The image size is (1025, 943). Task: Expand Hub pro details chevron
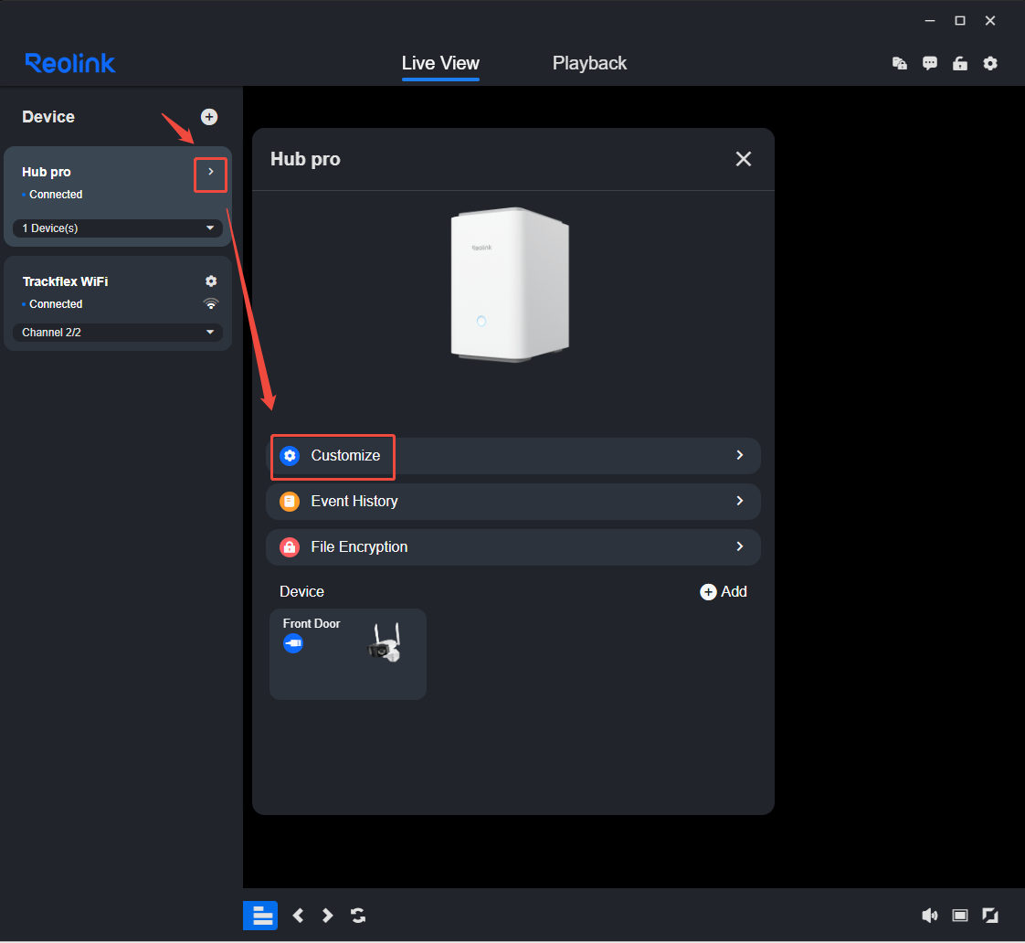pyautogui.click(x=210, y=172)
